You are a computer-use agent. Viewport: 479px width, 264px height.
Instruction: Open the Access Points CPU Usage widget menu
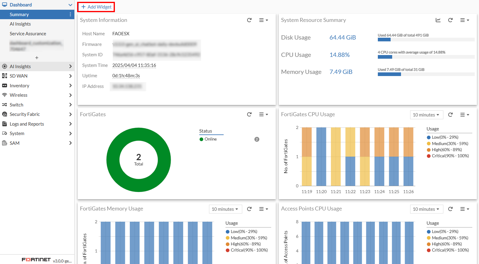[464, 209]
